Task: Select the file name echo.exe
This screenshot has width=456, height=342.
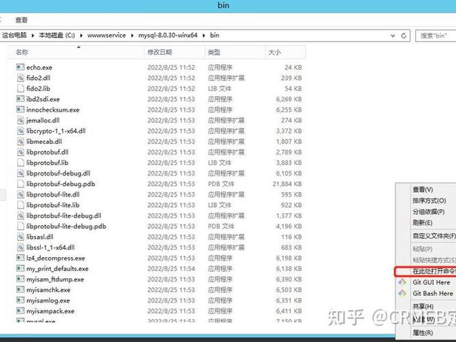Action: click(x=39, y=67)
